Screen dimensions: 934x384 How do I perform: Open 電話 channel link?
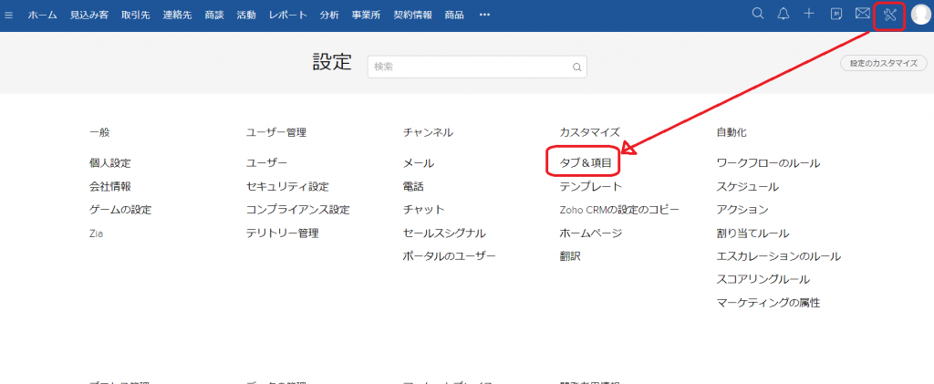point(413,186)
